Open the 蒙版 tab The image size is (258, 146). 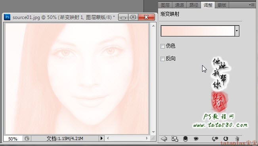[x=222, y=5]
